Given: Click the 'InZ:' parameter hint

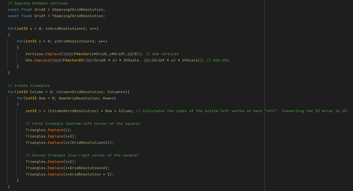Looking at the screenshot, I should [x=131, y=54].
